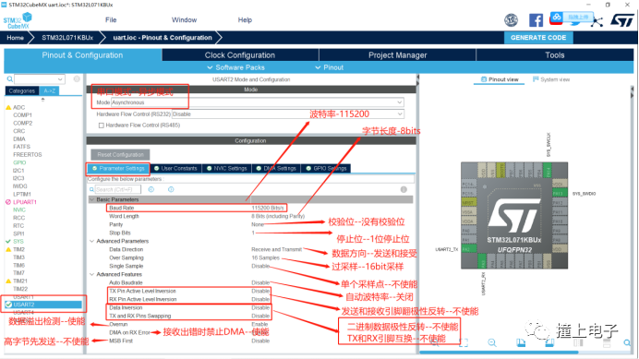This screenshot has height=359, width=639.
Task: Click the grey info icon at right of parameters
Action: click(x=404, y=189)
